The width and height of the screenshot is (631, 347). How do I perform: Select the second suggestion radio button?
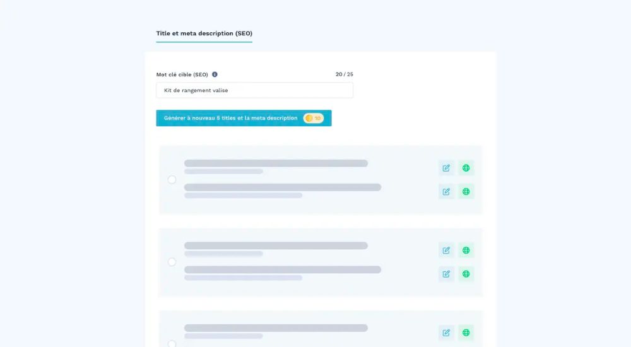tap(172, 262)
